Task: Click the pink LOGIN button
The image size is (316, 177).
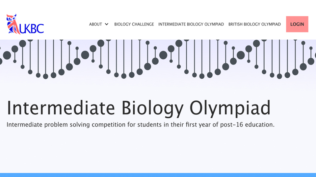Action: tap(297, 24)
